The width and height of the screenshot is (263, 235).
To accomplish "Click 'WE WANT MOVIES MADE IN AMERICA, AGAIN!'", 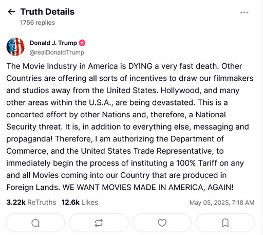I will pos(148,187).
